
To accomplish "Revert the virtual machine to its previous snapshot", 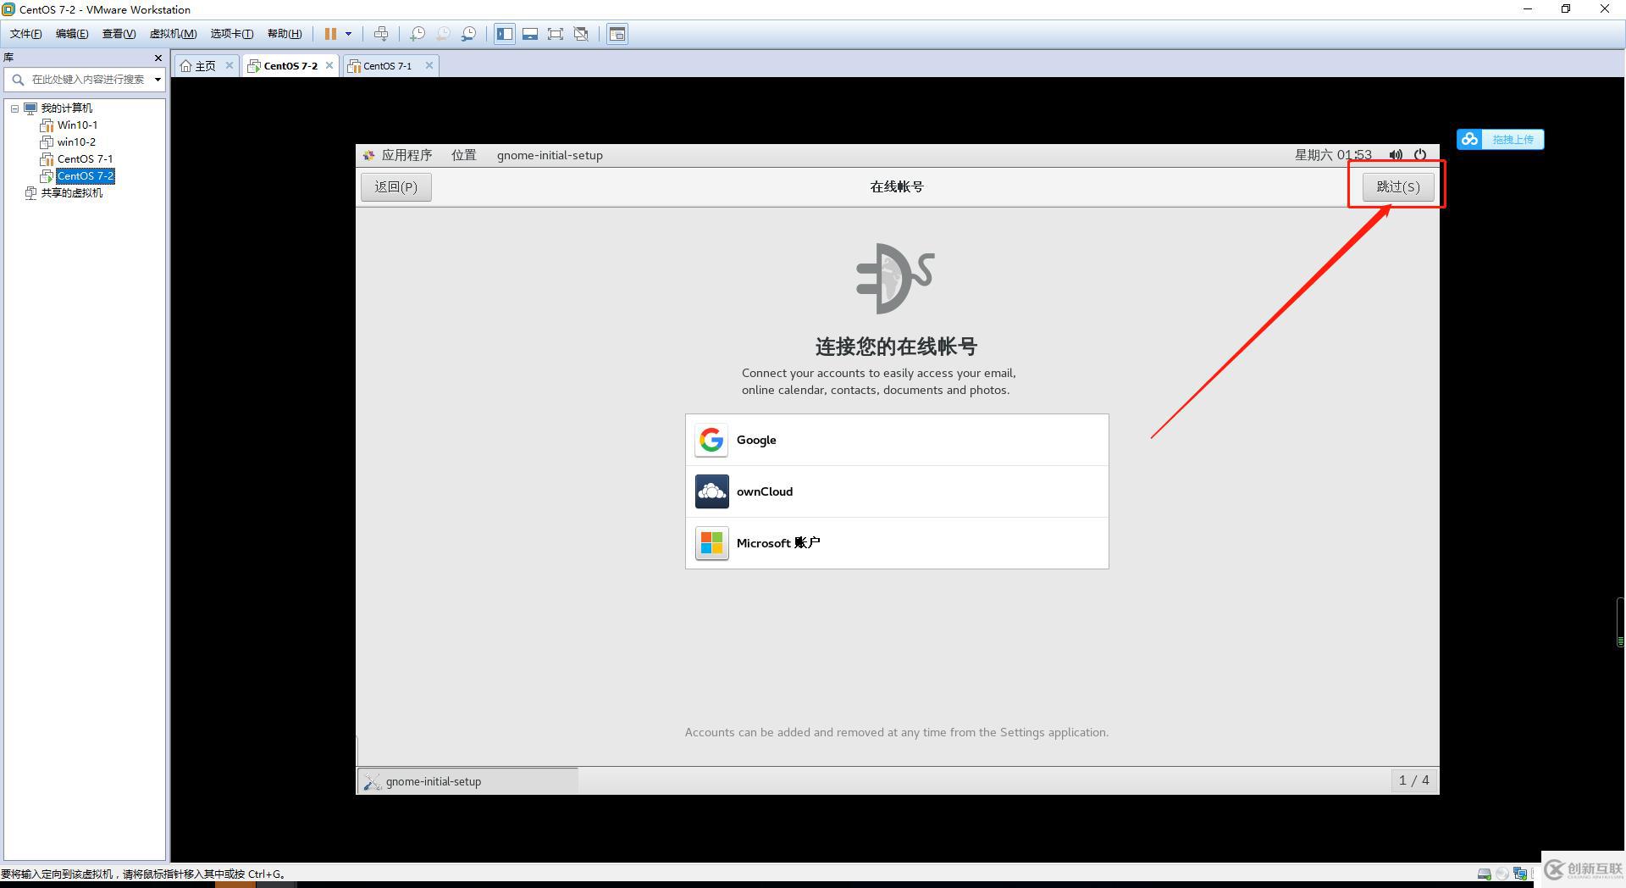I will [x=443, y=34].
